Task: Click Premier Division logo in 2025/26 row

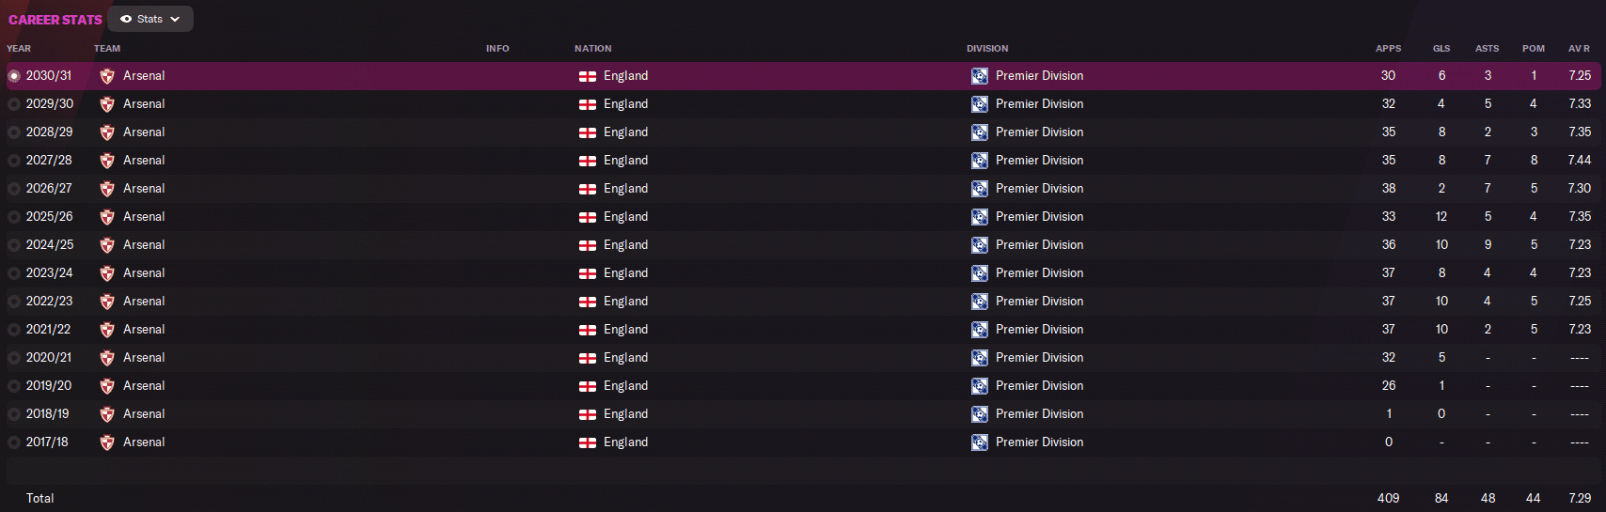Action: (980, 217)
